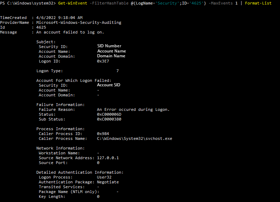Click the Authentication Package value Negotiate
The height and width of the screenshot is (202, 280).
(x=108, y=182)
